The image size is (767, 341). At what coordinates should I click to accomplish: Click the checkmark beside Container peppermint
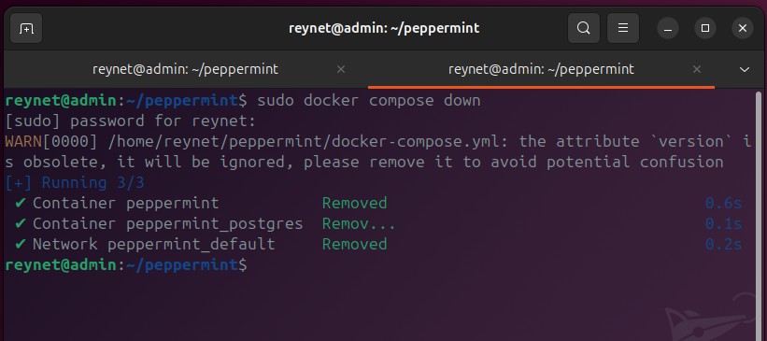[20, 203]
